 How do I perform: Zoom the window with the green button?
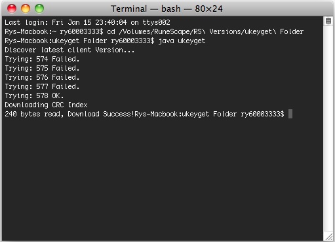coord(39,9)
